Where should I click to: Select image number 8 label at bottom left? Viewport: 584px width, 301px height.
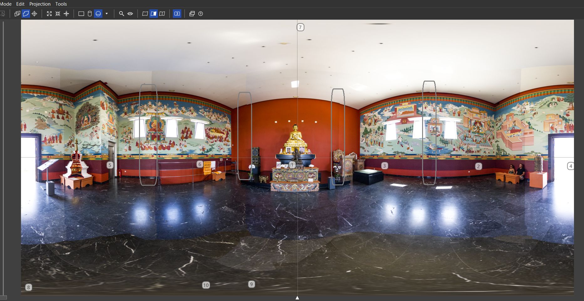(x=28, y=287)
